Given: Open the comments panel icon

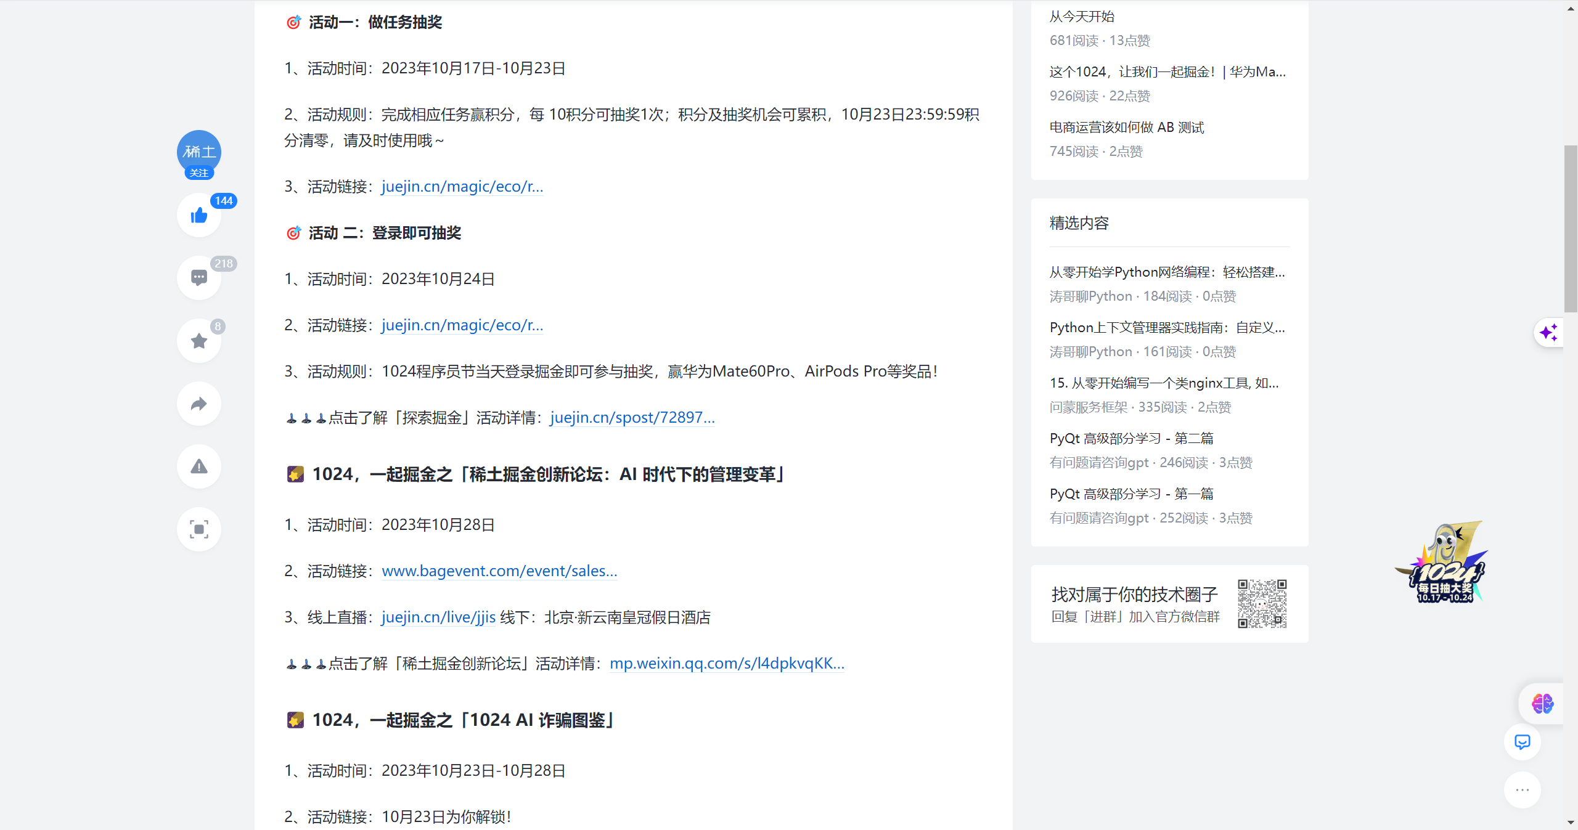Looking at the screenshot, I should pyautogui.click(x=198, y=278).
